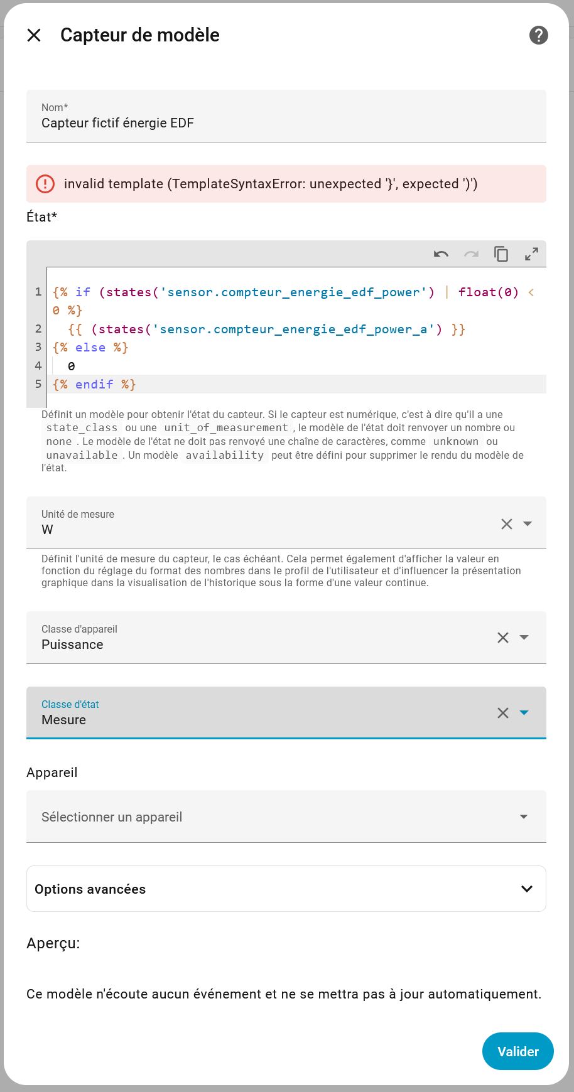Open the Classe d'état dropdown arrow
The image size is (574, 1092).
coord(524,713)
